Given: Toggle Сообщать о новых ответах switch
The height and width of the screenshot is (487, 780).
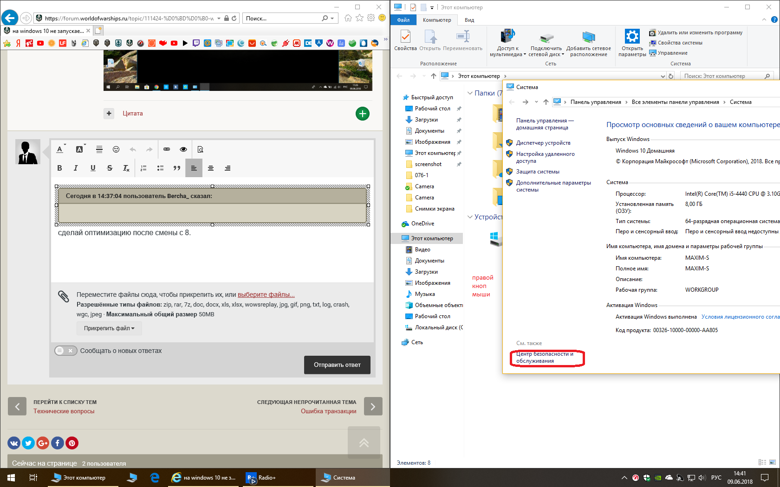Looking at the screenshot, I should [66, 351].
